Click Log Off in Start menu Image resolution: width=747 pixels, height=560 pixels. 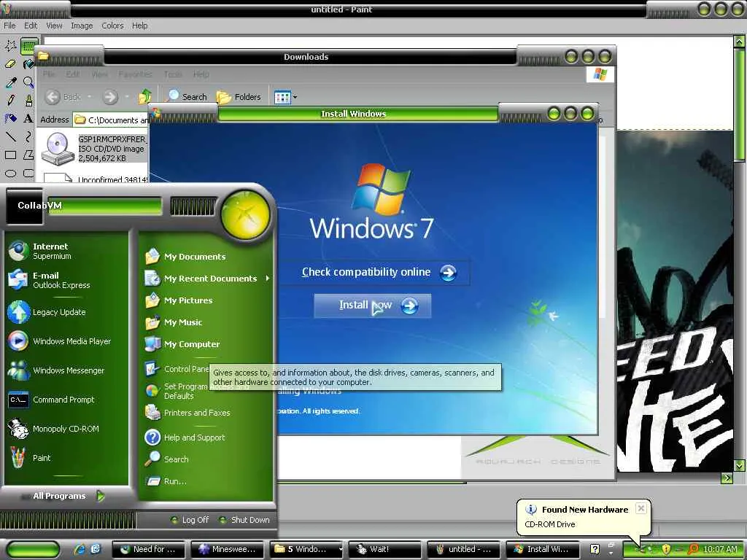click(x=190, y=520)
